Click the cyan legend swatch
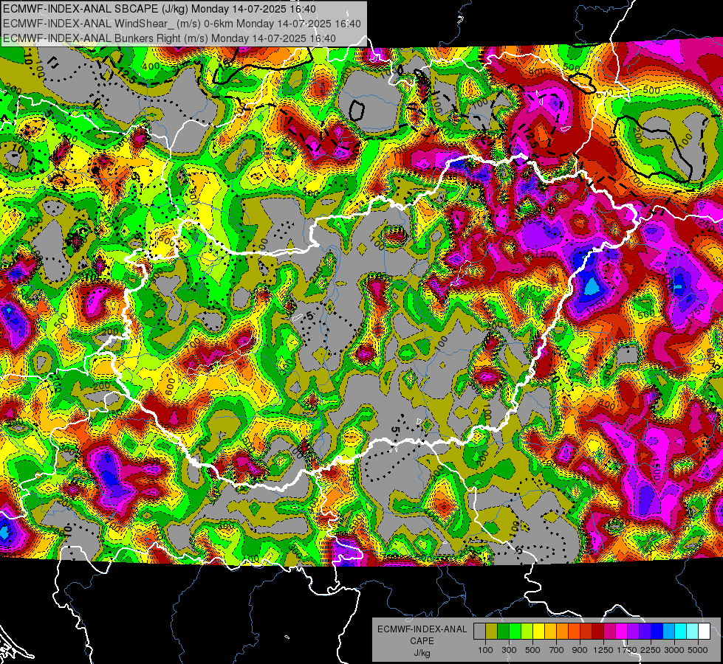Image resolution: width=723 pixels, height=664 pixels. (681, 632)
